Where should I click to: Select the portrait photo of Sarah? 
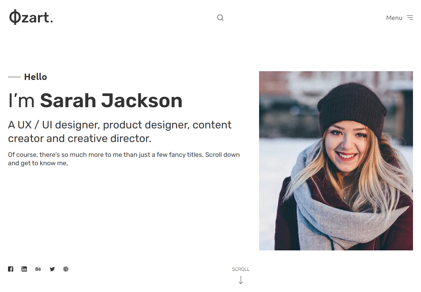[x=336, y=161]
